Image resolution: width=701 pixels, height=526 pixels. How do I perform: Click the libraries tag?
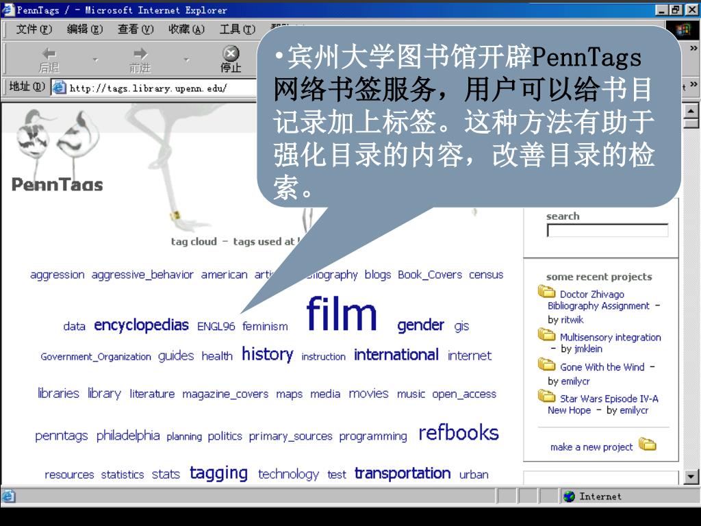tap(58, 393)
